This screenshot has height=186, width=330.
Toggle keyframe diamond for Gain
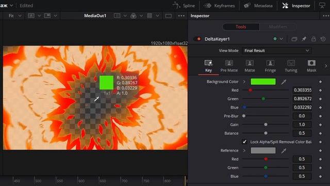point(321,125)
